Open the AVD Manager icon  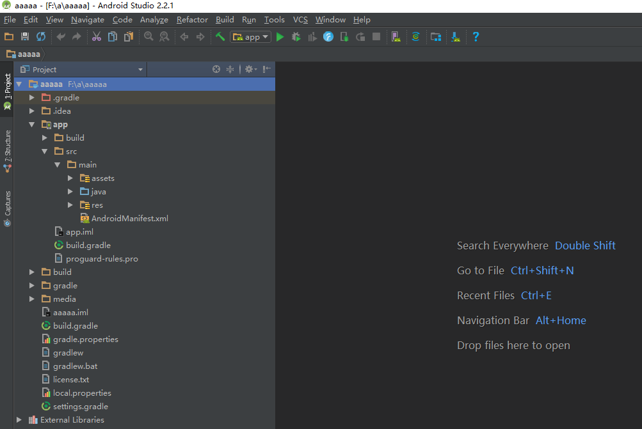tap(396, 37)
